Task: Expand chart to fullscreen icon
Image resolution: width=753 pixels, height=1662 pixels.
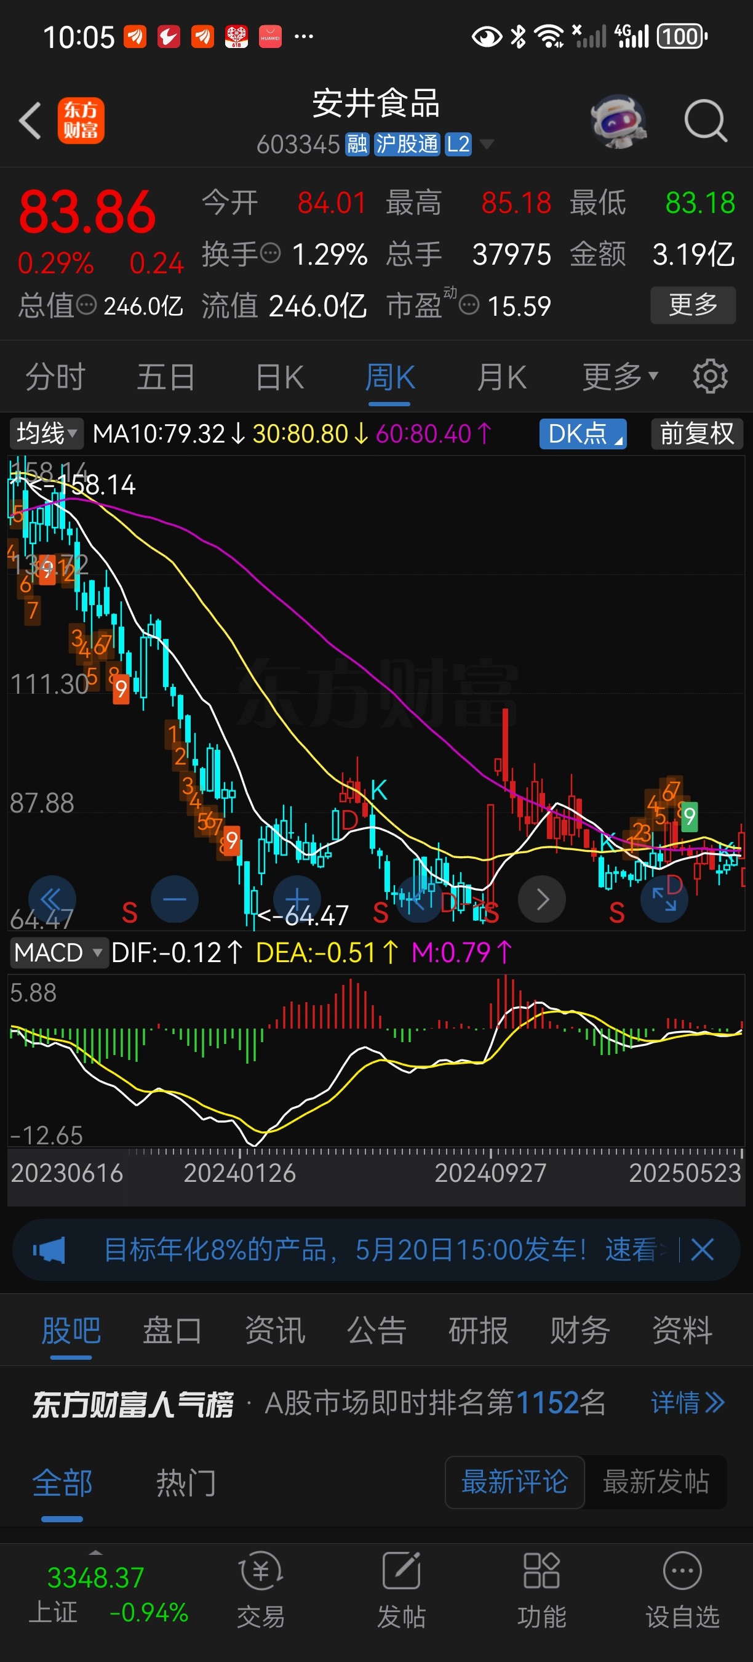Action: (x=664, y=899)
